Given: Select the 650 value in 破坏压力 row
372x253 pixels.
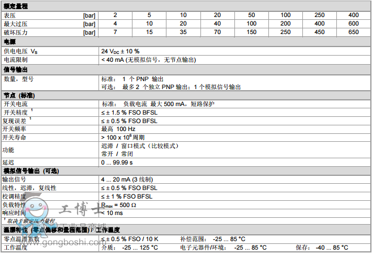Looking at the screenshot, I should tap(354, 32).
